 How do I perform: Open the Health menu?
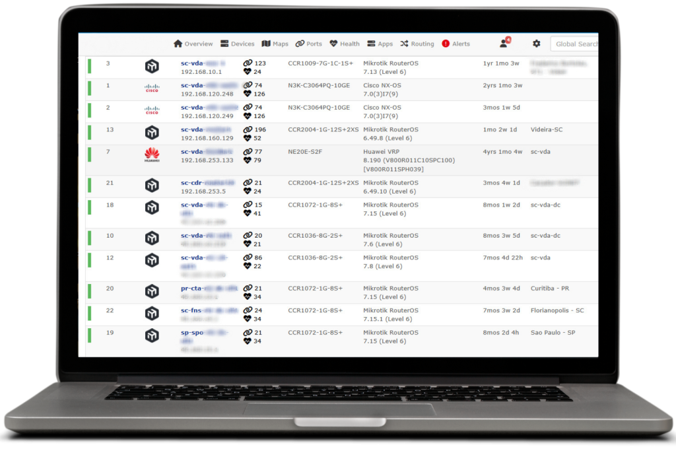click(345, 44)
